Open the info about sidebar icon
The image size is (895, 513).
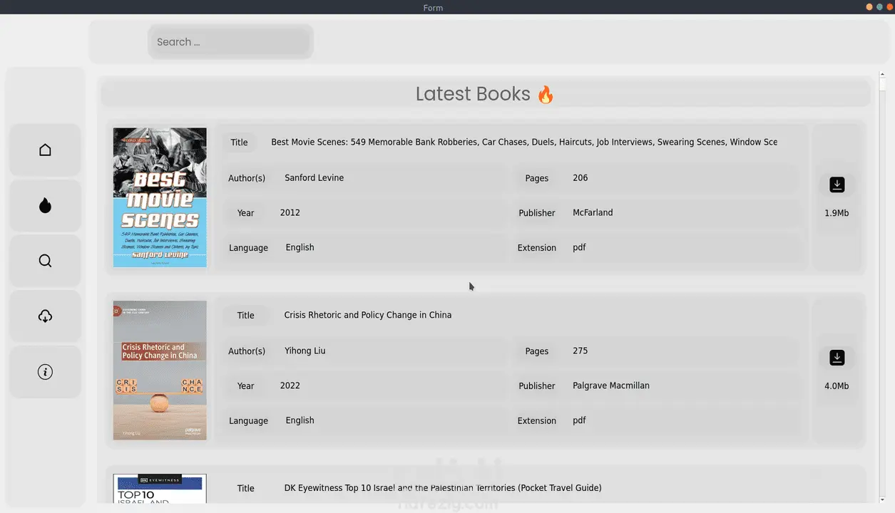45,372
